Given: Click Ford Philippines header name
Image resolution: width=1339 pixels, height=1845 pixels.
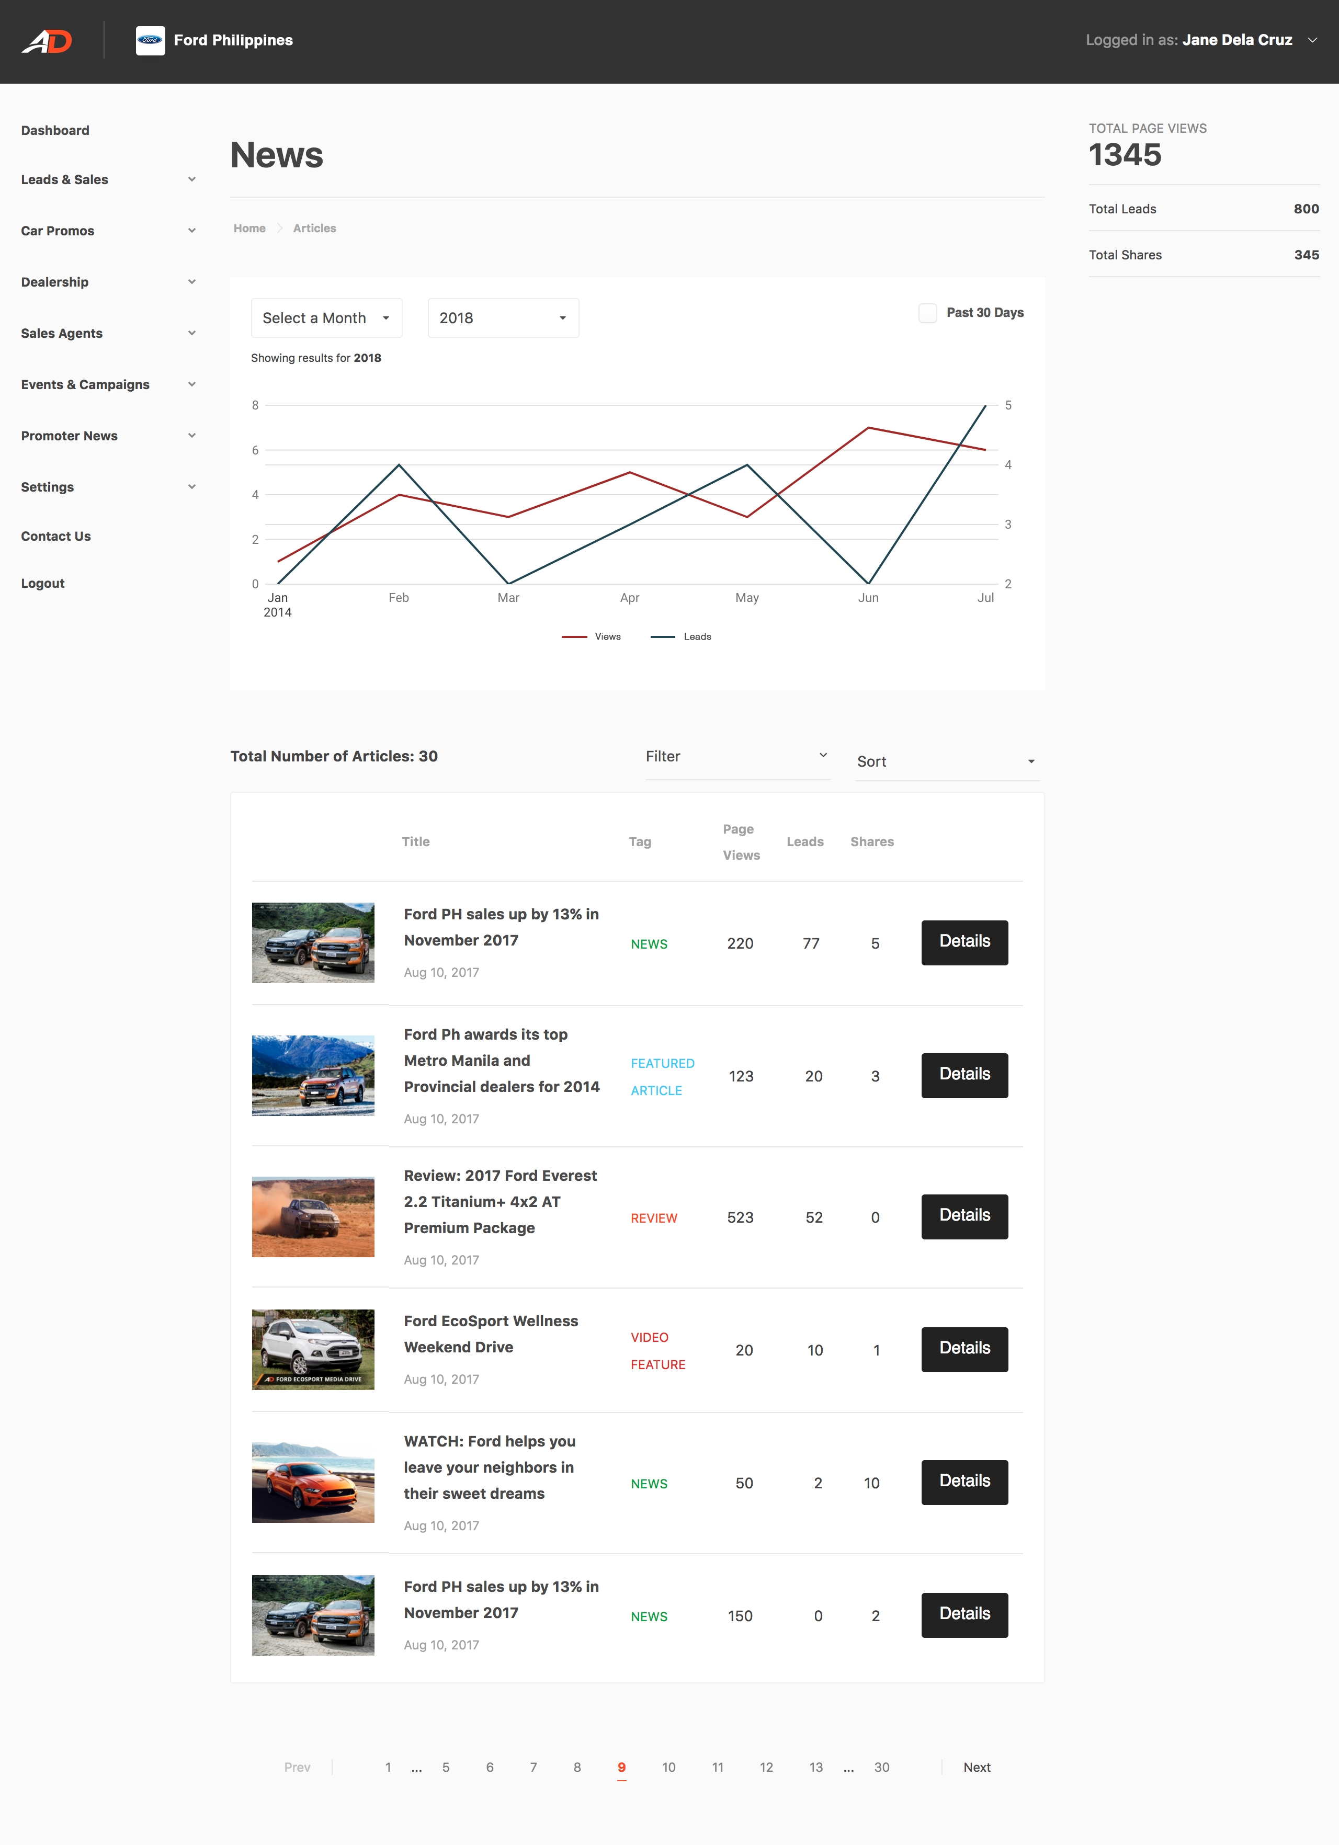Looking at the screenshot, I should click(233, 40).
